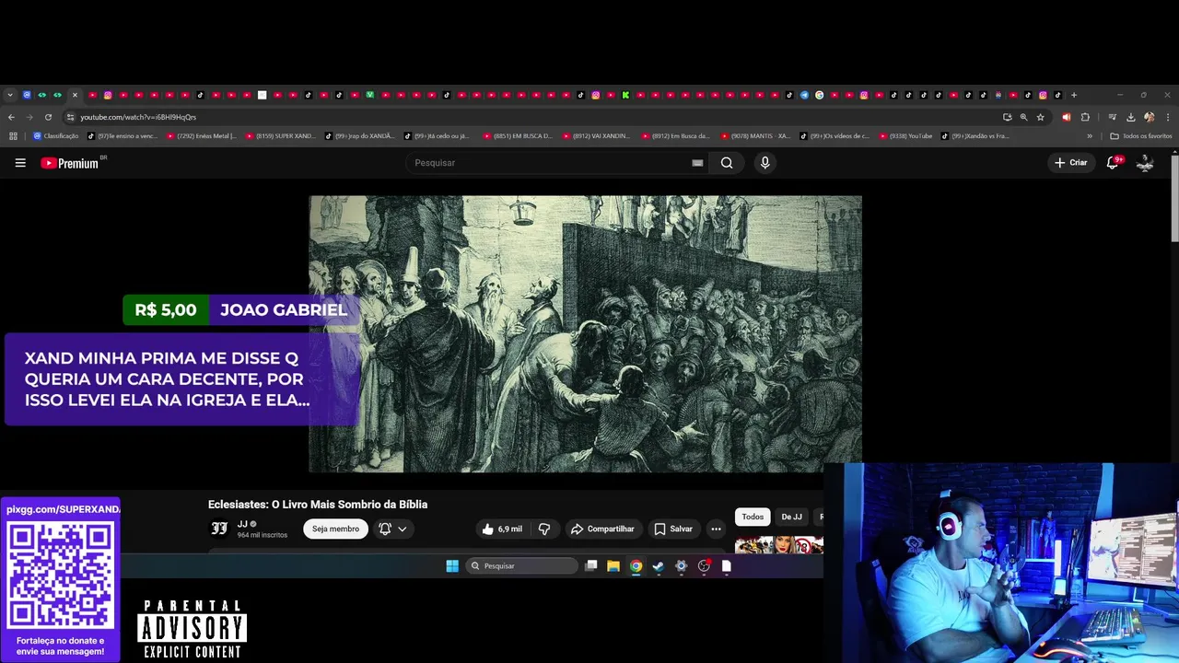The image size is (1179, 663).
Task: Save the video with Salvar button
Action: click(673, 529)
